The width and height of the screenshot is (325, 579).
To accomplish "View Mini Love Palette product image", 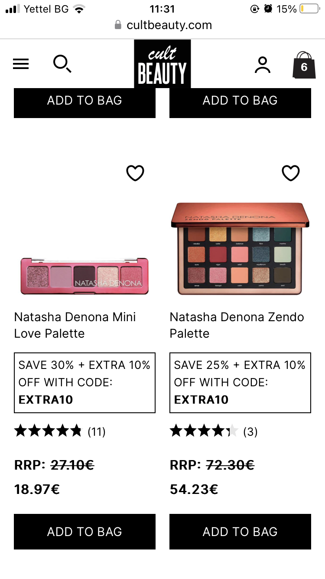I will [84, 276].
